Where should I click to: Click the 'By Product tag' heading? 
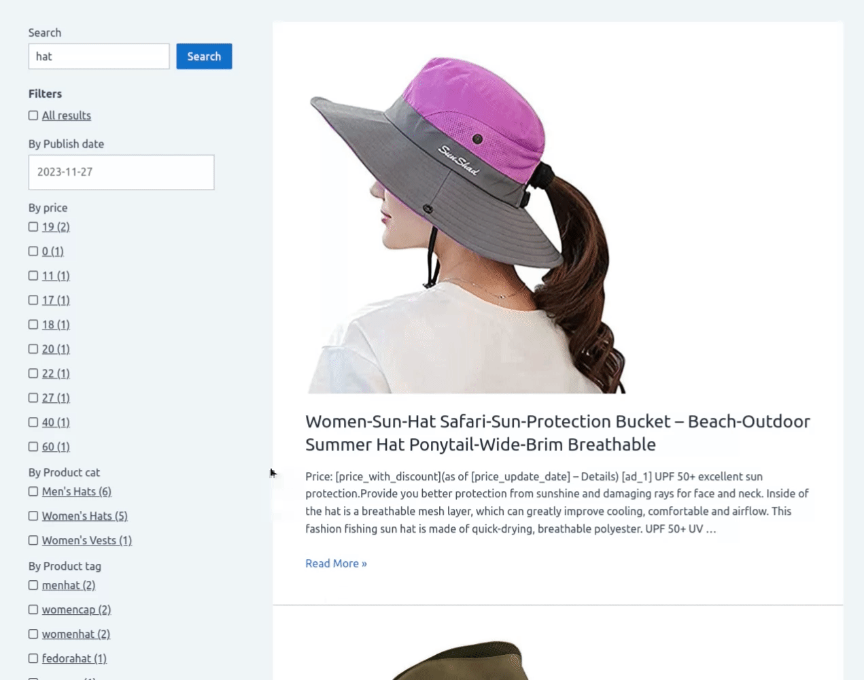(x=65, y=567)
